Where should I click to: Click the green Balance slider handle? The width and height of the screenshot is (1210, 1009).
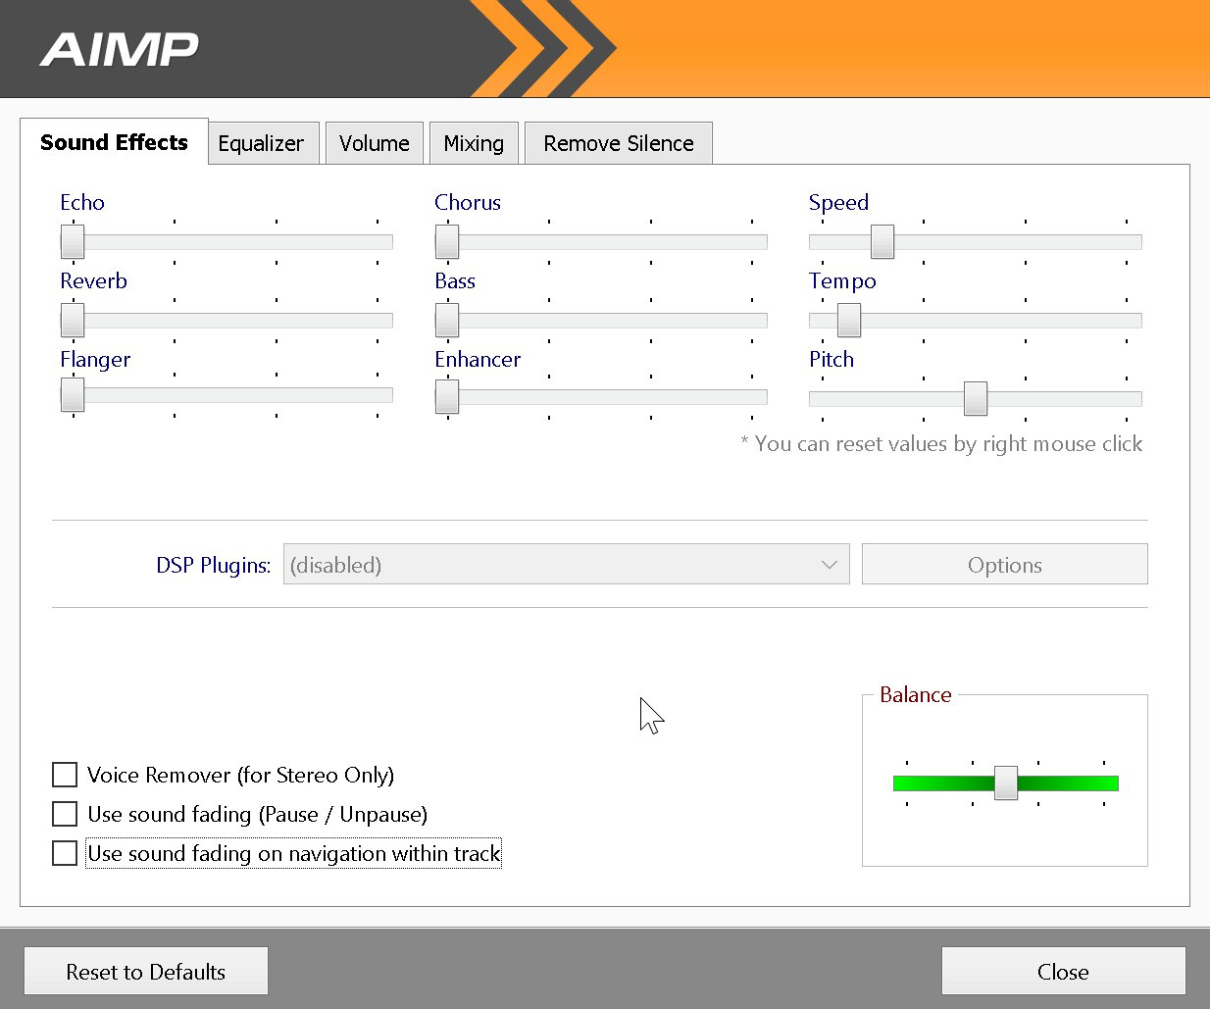coord(1006,782)
